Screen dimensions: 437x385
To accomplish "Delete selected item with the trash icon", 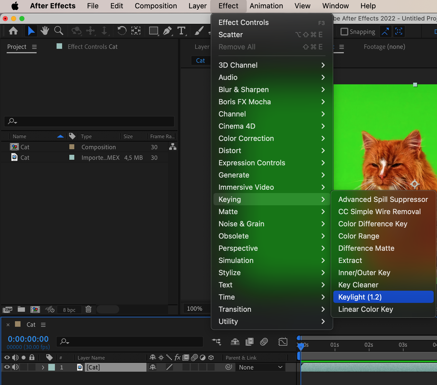I will pos(88,309).
